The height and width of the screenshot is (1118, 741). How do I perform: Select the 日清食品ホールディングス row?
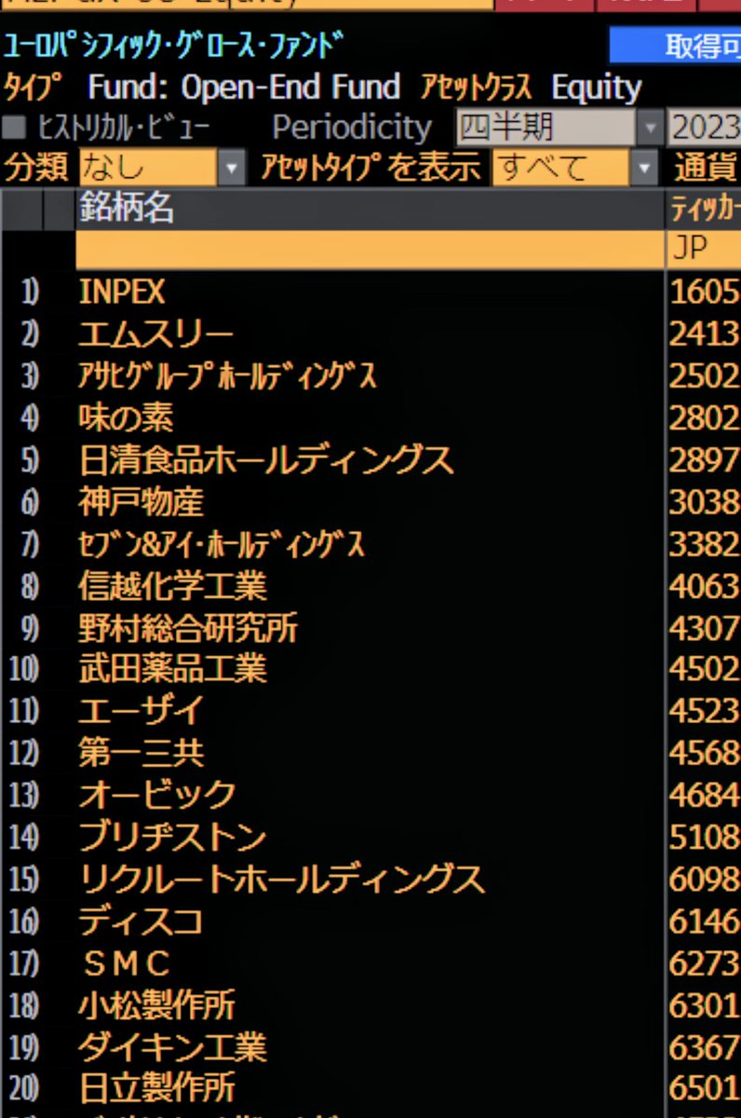point(370,460)
